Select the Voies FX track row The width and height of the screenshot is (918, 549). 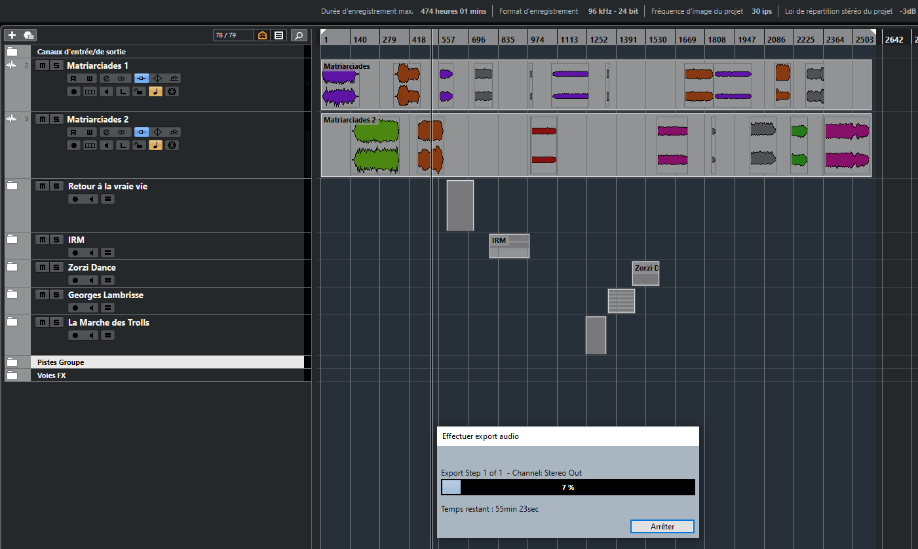(x=167, y=375)
